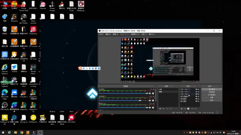The width and height of the screenshot is (241, 135).
Task: Select cloudmusic desktop shortcut
Action: coord(33,30)
